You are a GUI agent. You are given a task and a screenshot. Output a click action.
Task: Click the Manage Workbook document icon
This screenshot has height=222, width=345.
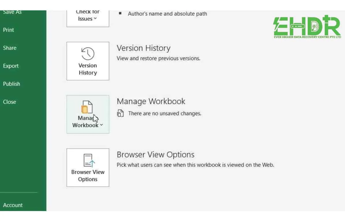87,107
